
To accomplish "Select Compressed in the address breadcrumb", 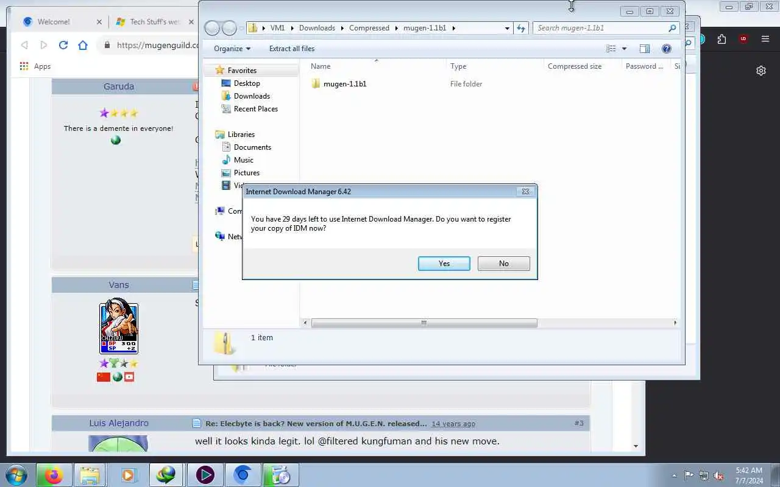I will pyautogui.click(x=369, y=28).
